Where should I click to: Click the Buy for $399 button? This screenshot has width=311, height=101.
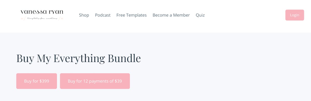point(37,81)
